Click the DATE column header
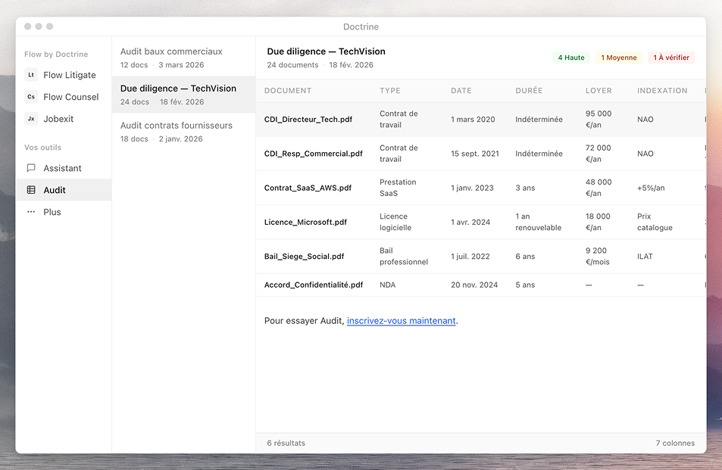The image size is (722, 470). [x=461, y=91]
